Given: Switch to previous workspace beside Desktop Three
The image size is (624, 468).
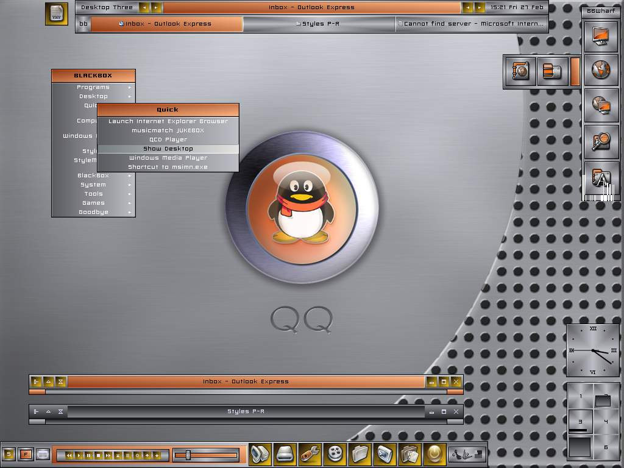Looking at the screenshot, I should (x=144, y=7).
